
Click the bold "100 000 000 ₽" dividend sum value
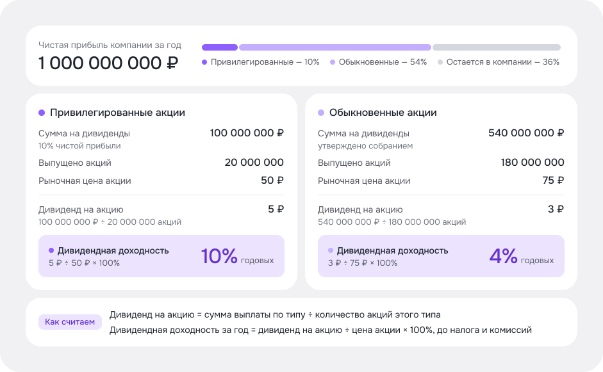coord(247,133)
